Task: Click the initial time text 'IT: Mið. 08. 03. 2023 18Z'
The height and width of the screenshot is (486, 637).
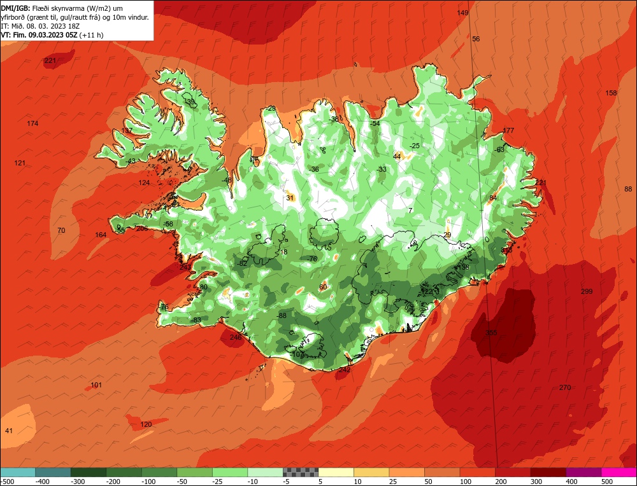Action: [x=40, y=26]
